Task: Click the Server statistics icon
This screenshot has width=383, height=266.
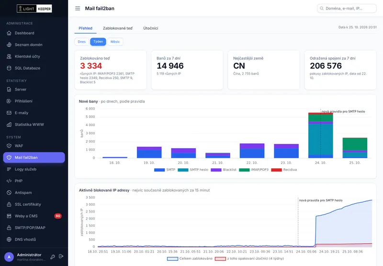Action: tap(9, 89)
